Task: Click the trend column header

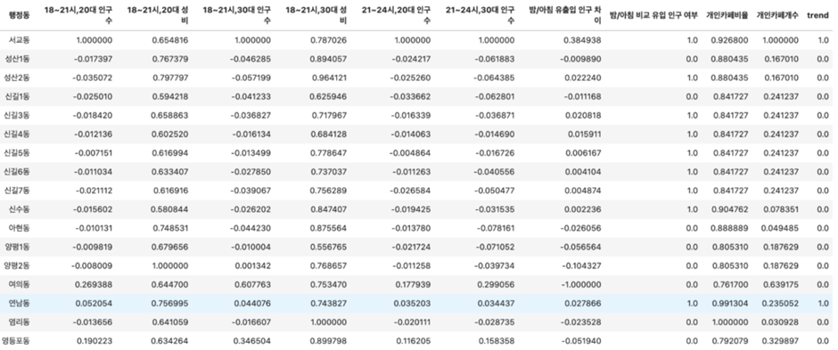Action: (x=818, y=16)
